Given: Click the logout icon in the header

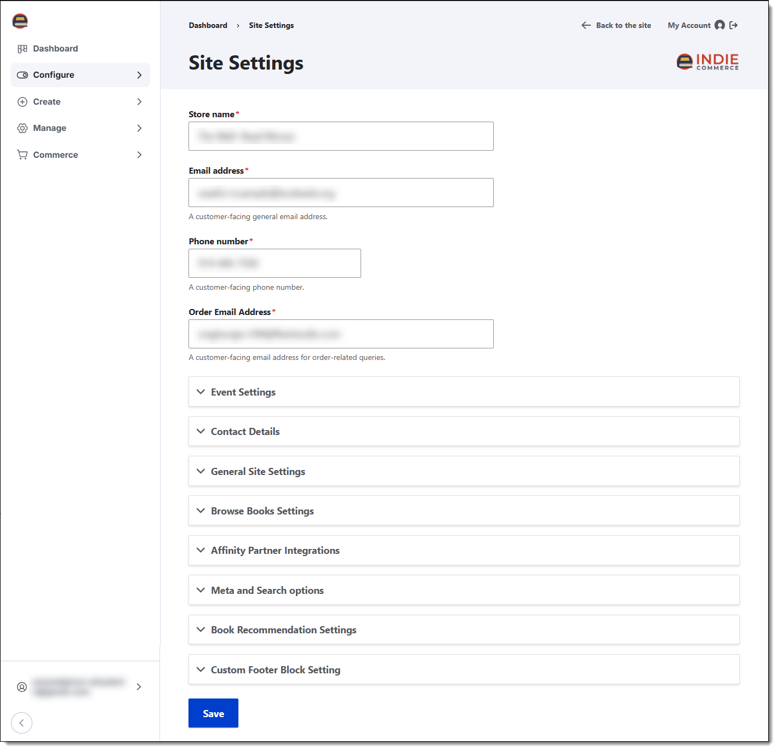Looking at the screenshot, I should click(733, 25).
